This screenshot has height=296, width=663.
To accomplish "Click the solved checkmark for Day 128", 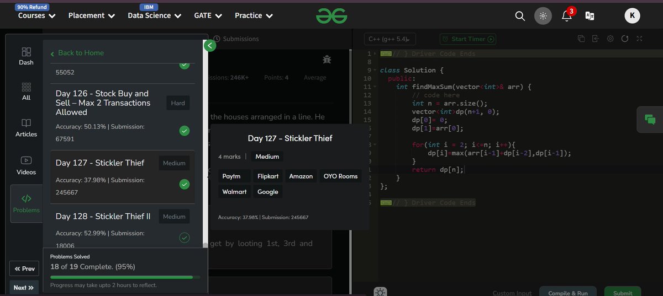I will [185, 238].
